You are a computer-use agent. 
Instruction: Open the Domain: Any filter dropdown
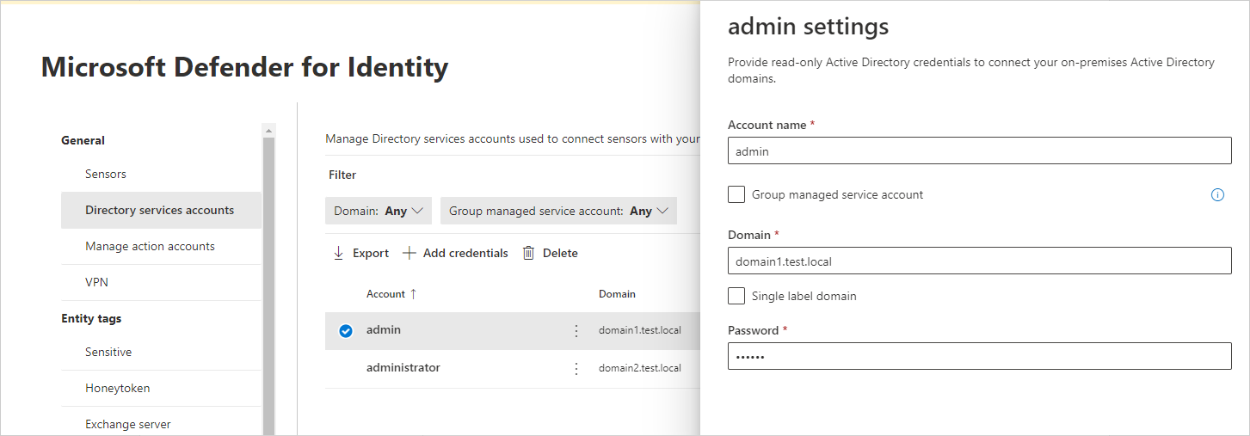click(379, 211)
